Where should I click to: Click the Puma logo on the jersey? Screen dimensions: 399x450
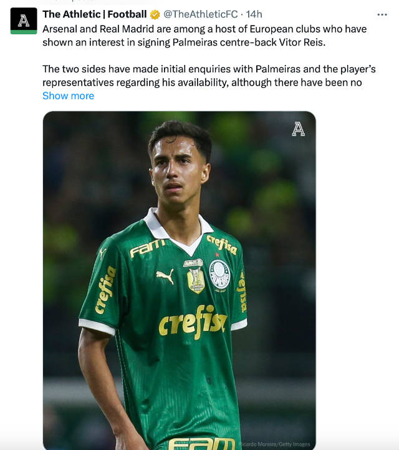click(x=165, y=276)
